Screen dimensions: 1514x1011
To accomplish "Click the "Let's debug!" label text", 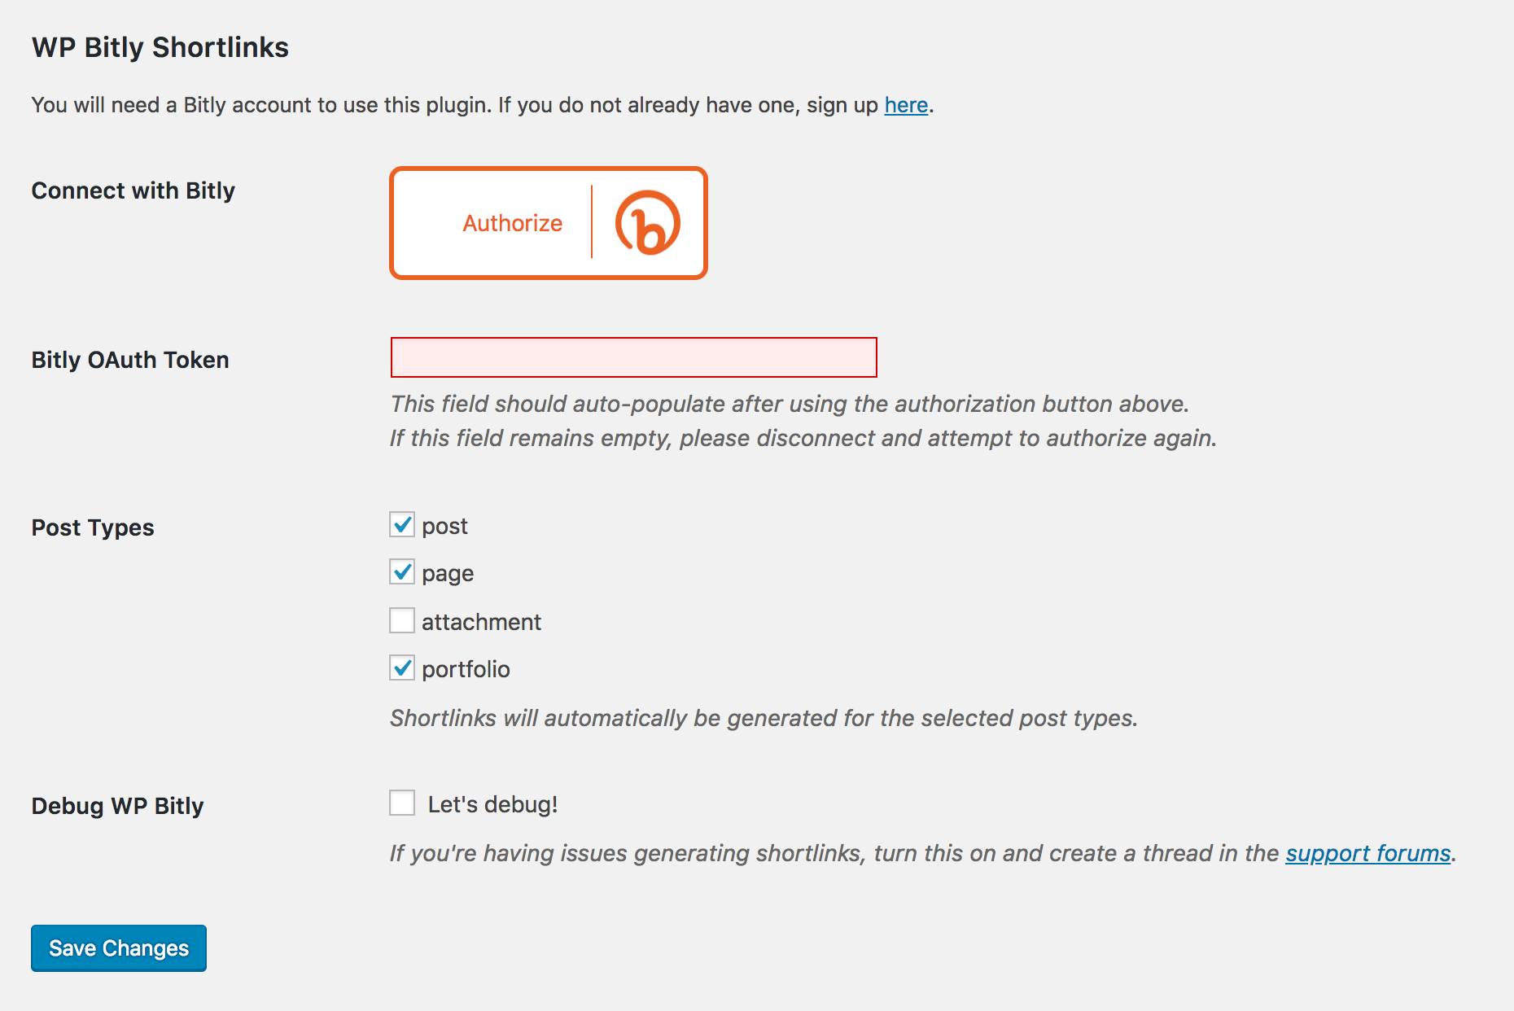I will coord(492,804).
